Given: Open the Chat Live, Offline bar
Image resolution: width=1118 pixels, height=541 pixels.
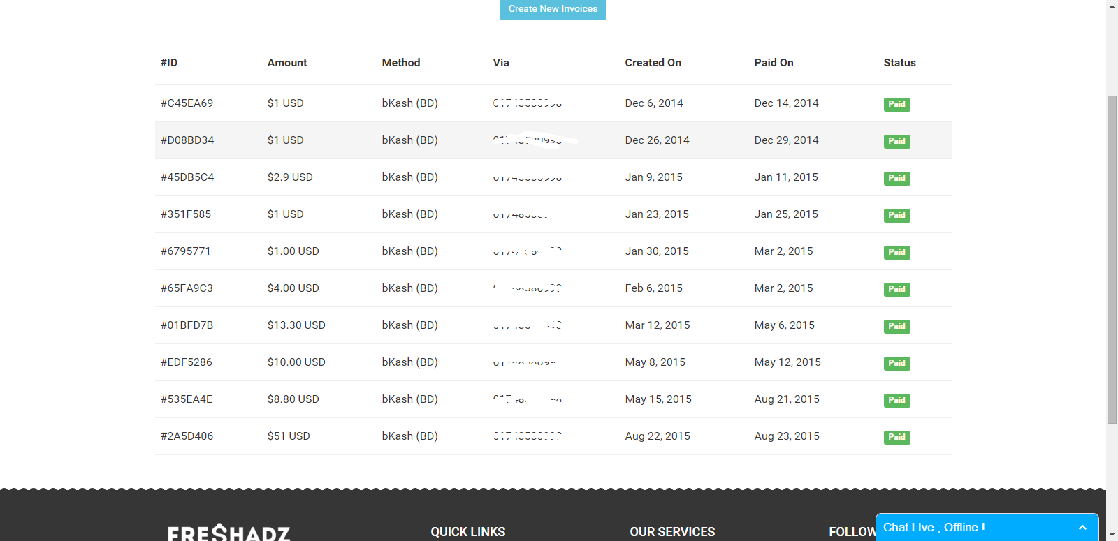Looking at the screenshot, I should pyautogui.click(x=987, y=528).
